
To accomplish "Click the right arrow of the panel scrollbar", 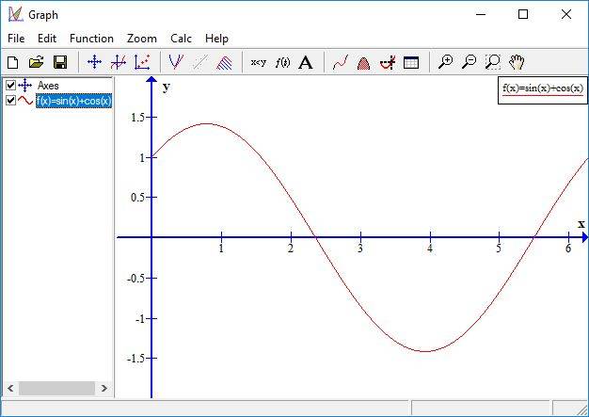I will [105, 388].
